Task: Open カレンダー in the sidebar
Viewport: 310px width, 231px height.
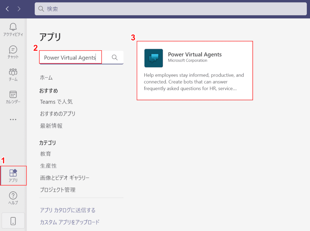Action: 13,97
